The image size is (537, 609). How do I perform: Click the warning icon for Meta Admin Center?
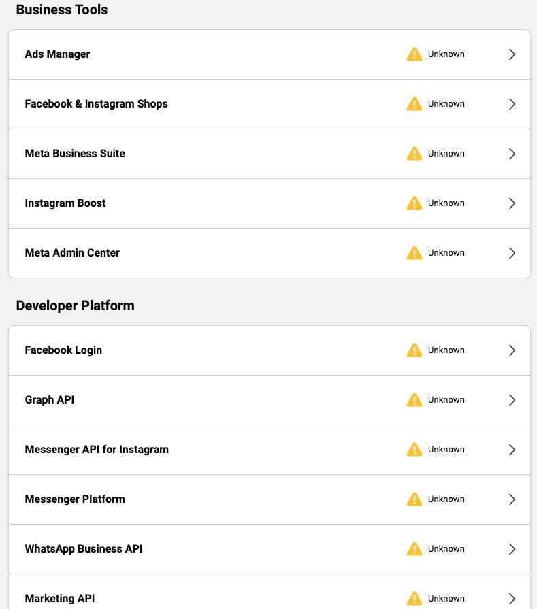click(x=414, y=252)
